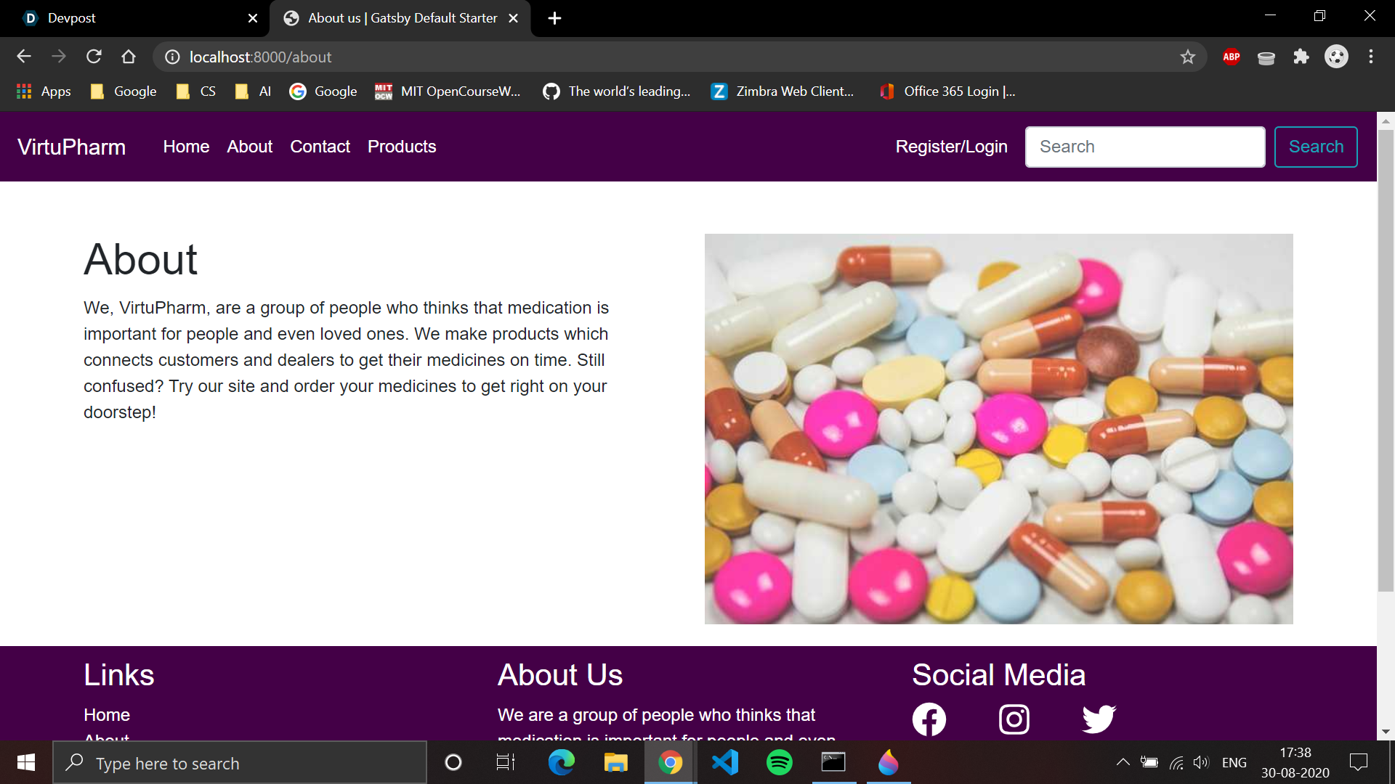Launch Spotify from the taskbar
This screenshot has height=784, width=1395.
click(779, 763)
